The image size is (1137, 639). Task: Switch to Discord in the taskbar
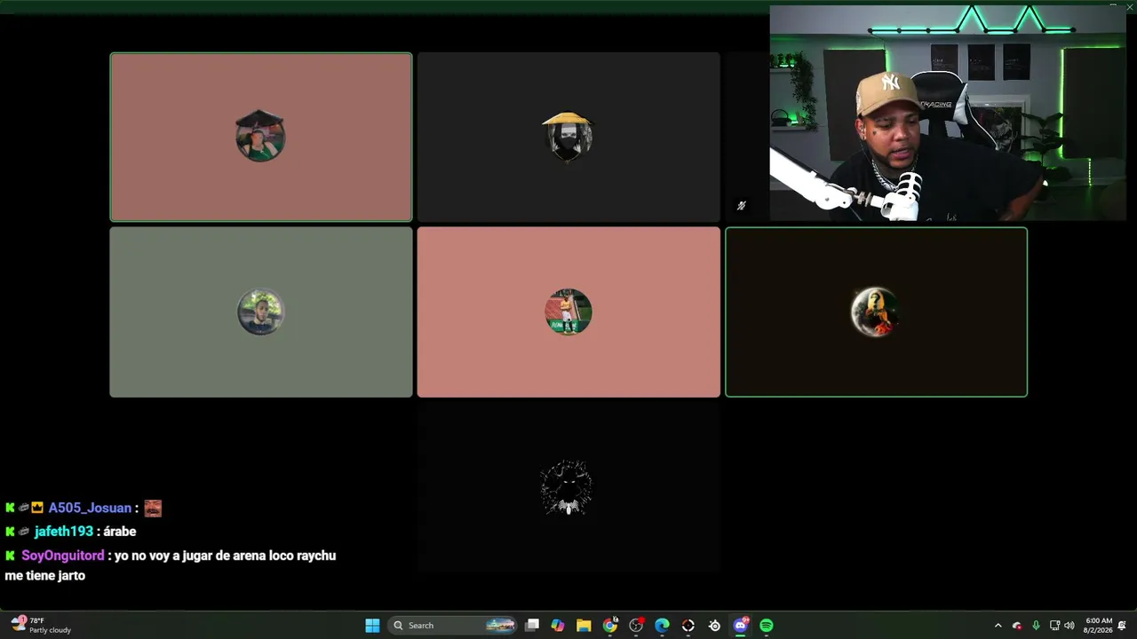(x=741, y=626)
